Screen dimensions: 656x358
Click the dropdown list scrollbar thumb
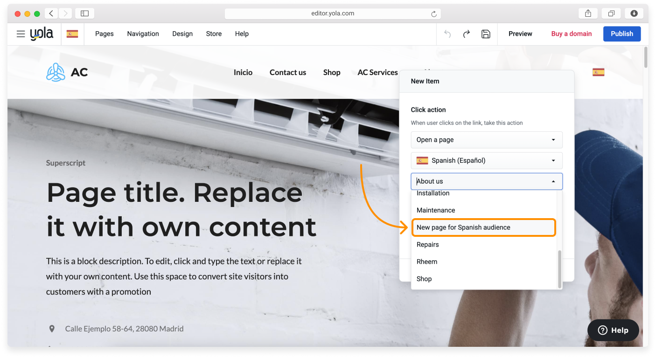pos(559,268)
